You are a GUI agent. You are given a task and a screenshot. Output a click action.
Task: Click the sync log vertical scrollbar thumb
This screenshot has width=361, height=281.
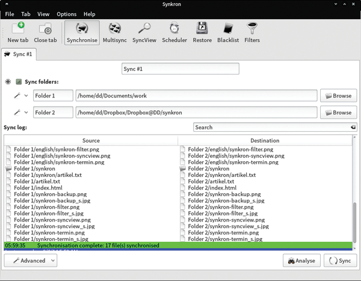point(355,223)
